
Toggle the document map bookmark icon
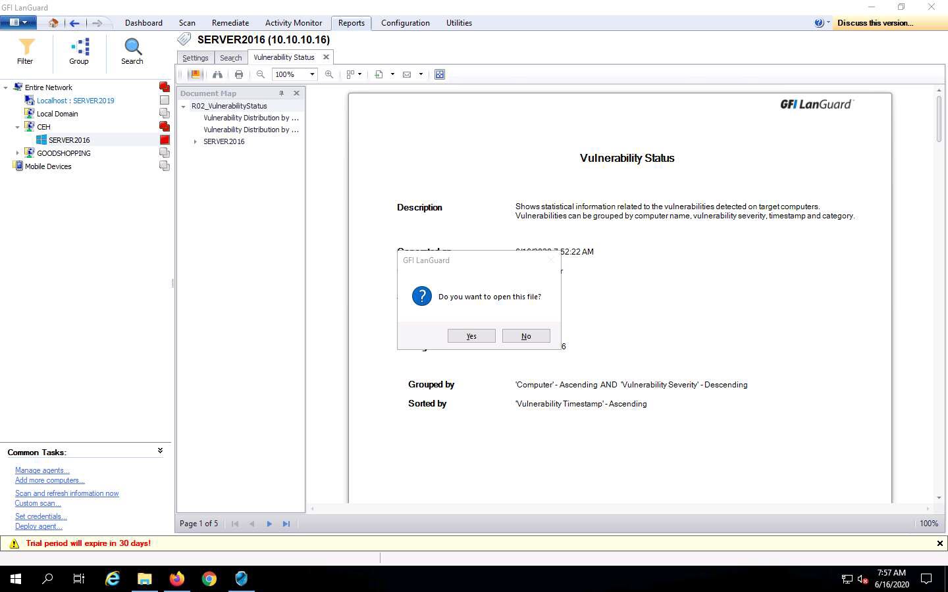click(195, 74)
